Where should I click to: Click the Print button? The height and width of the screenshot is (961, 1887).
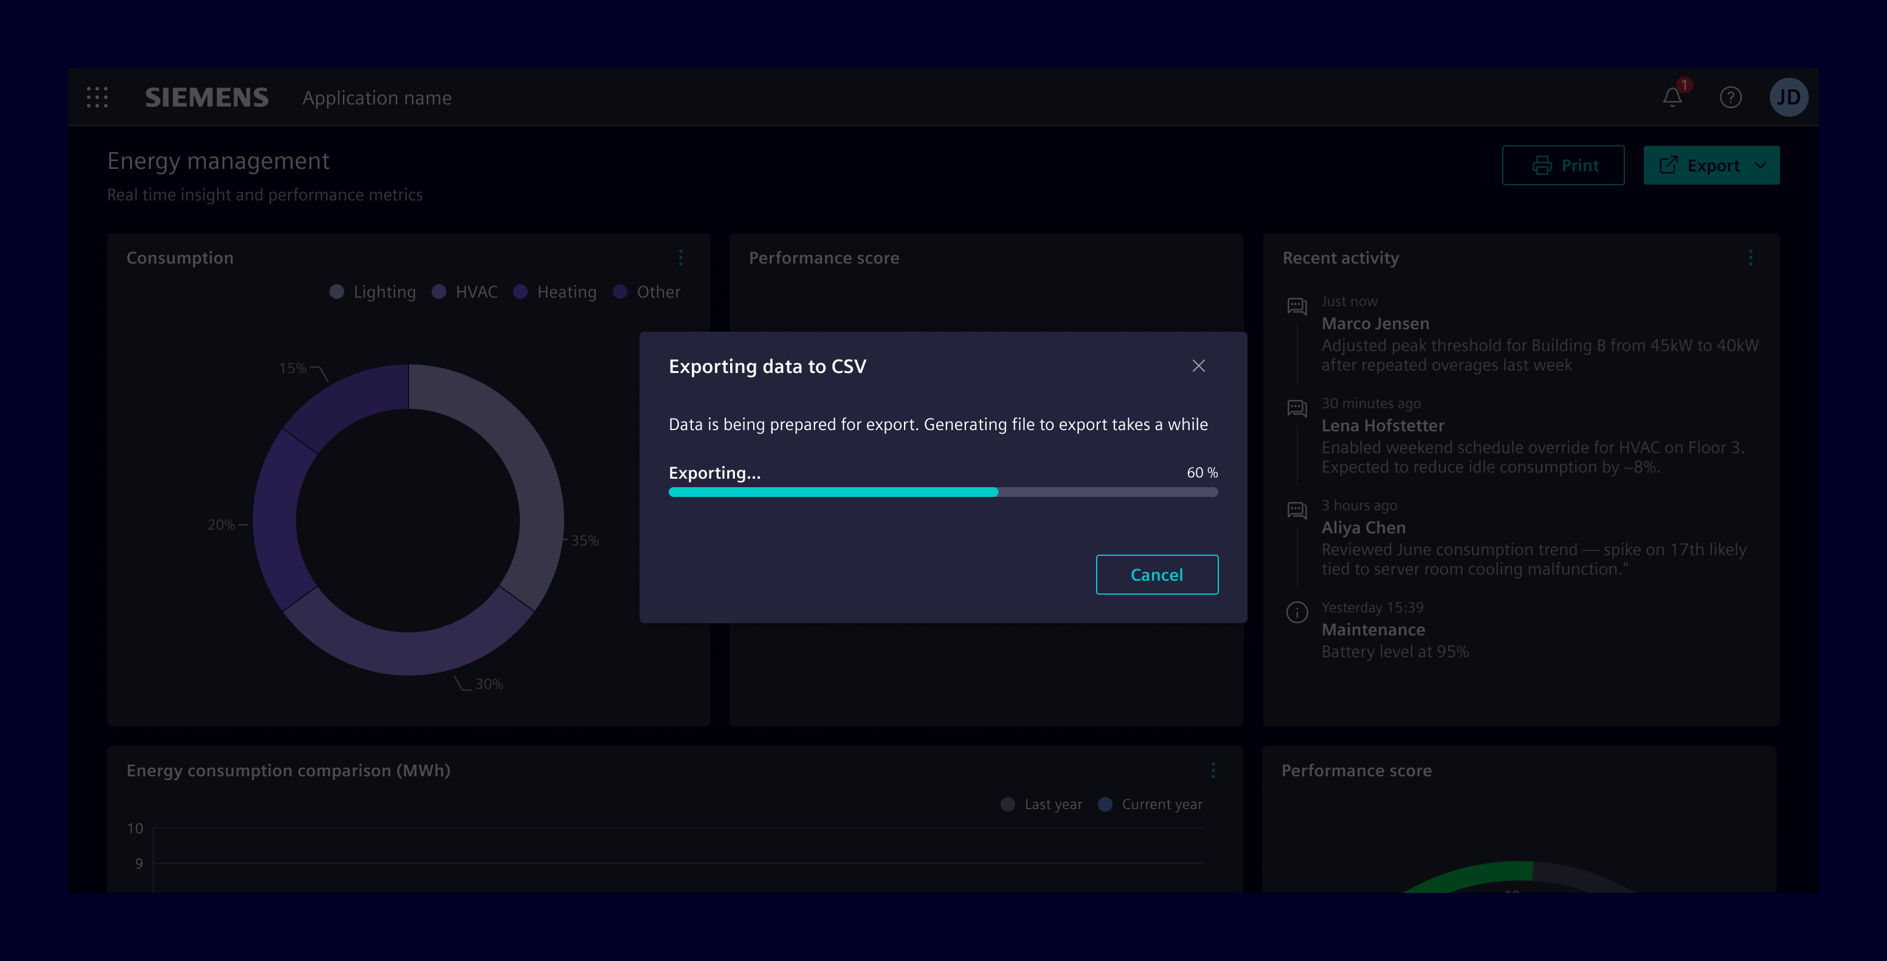coord(1563,165)
